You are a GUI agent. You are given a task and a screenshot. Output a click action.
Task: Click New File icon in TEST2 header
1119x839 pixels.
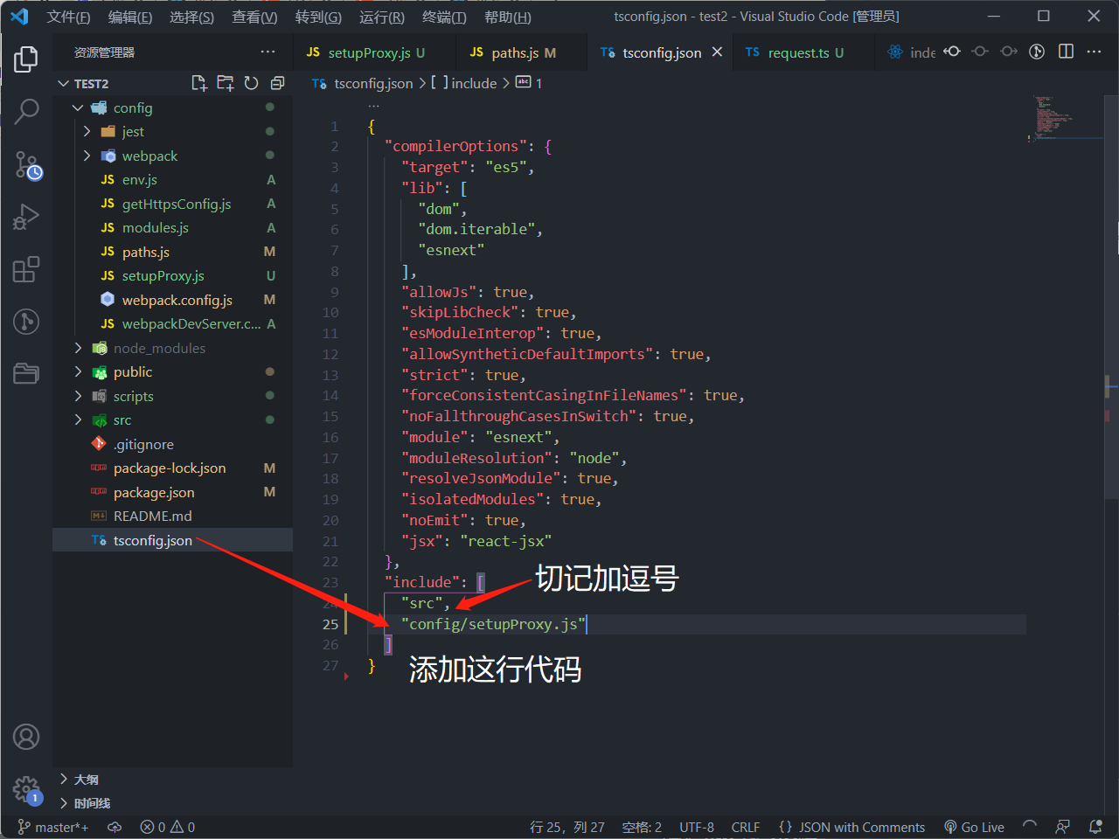click(199, 83)
